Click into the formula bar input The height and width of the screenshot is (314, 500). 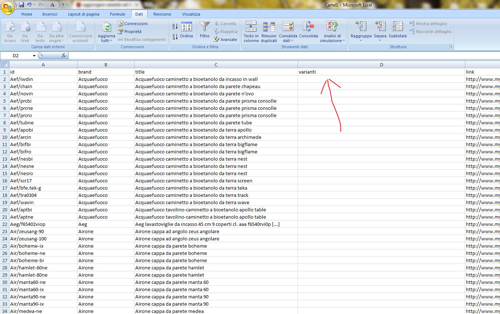tap(284, 56)
